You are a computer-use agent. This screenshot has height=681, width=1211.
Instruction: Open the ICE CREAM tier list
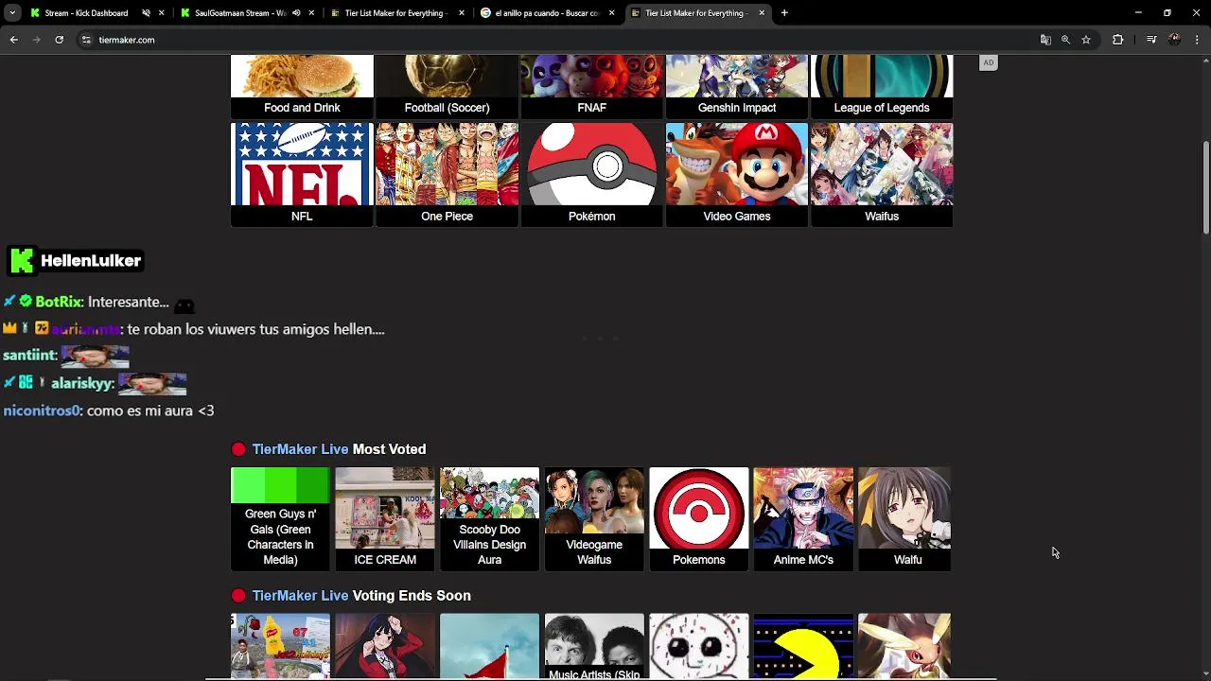click(x=385, y=519)
